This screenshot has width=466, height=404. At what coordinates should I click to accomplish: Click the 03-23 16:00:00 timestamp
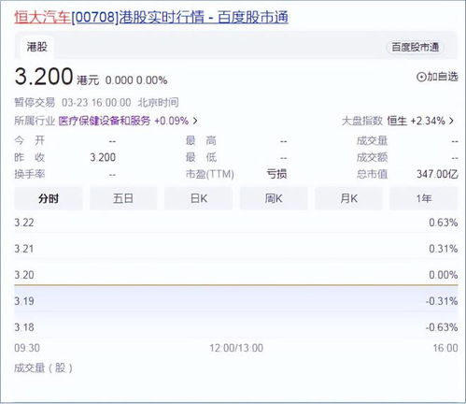click(96, 102)
